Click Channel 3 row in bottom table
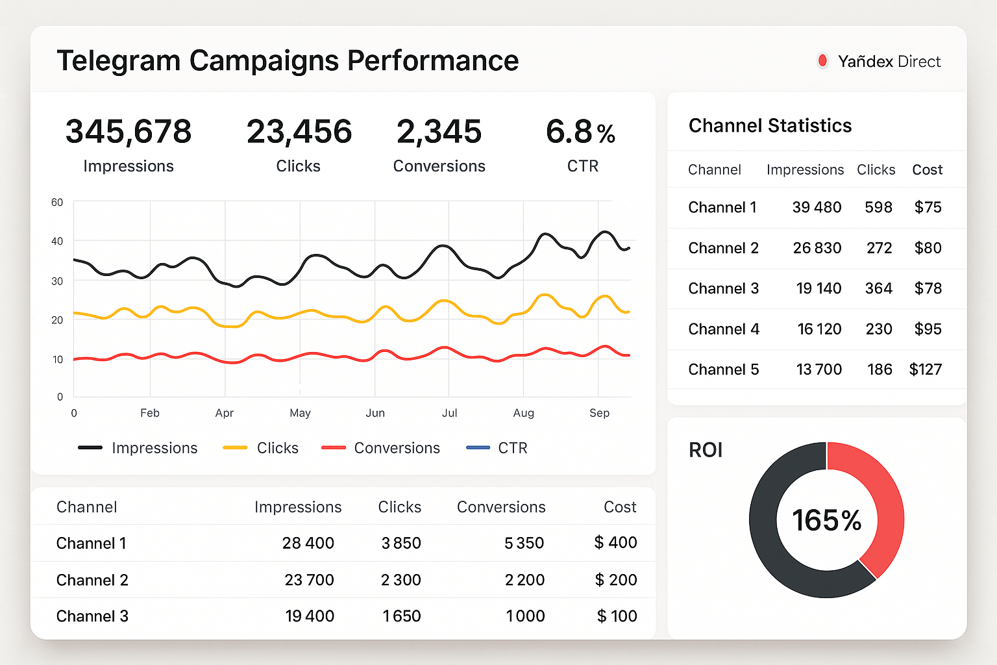The image size is (997, 665). pyautogui.click(x=92, y=616)
